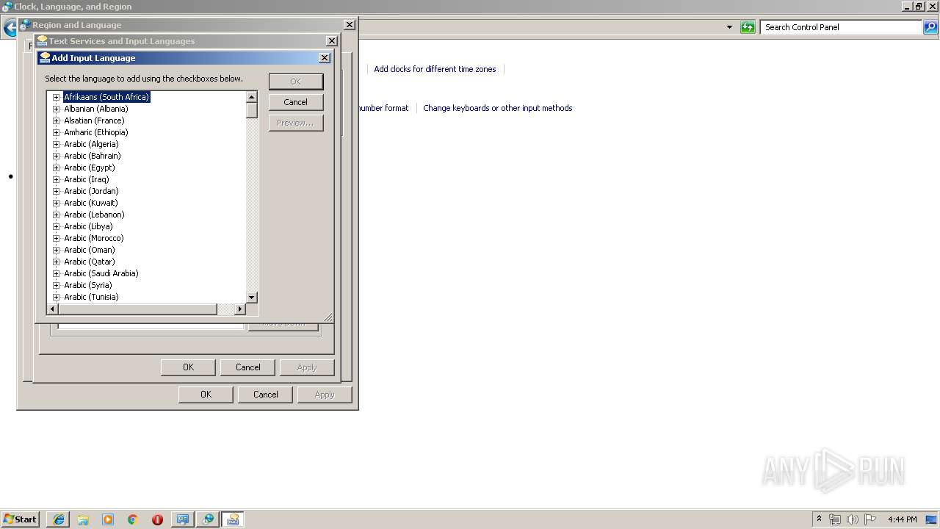Screen dimensions: 940x529
Task: Select Arabic (Lebanon) in the list
Action: 94,215
